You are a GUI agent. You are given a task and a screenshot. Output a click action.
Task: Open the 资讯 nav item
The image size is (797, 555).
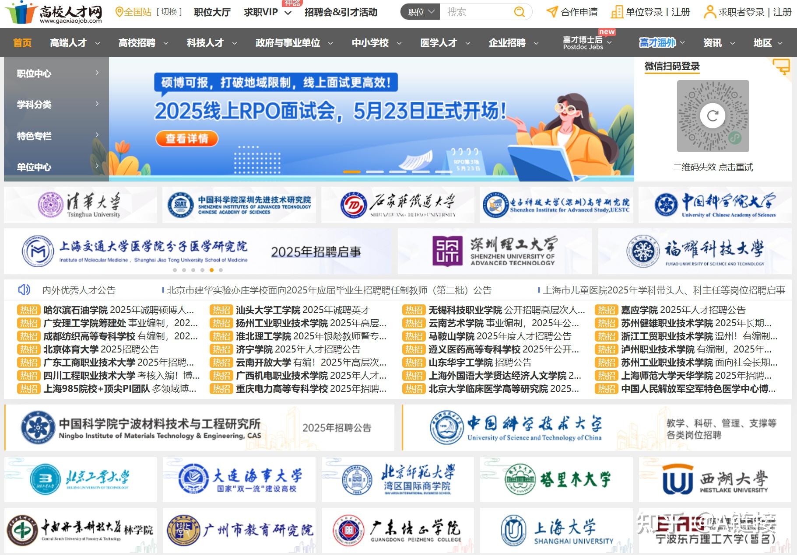point(713,42)
